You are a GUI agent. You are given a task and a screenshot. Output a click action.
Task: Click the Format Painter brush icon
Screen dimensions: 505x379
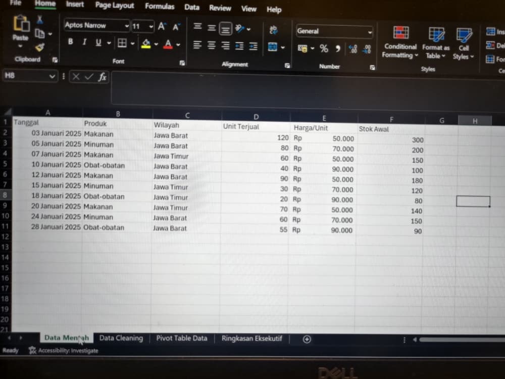(x=39, y=48)
